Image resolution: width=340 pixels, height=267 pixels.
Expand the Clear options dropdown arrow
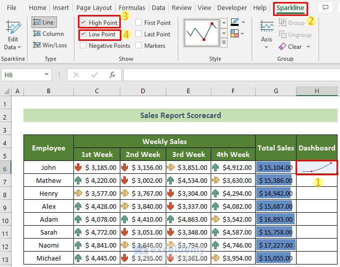pos(308,47)
